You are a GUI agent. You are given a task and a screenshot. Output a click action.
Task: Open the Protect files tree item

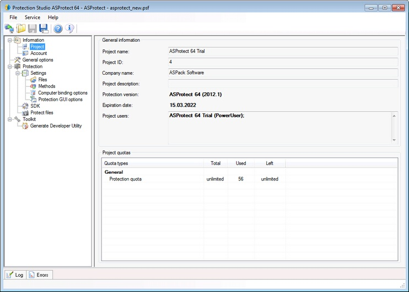(42, 113)
